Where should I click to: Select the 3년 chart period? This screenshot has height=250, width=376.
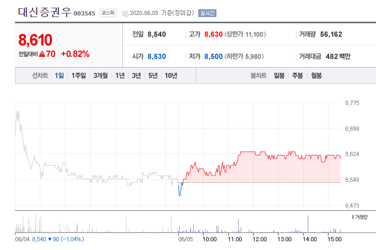136,75
